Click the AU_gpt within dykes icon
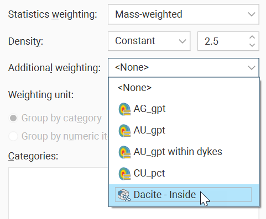This screenshot has width=266, height=219. point(124,152)
